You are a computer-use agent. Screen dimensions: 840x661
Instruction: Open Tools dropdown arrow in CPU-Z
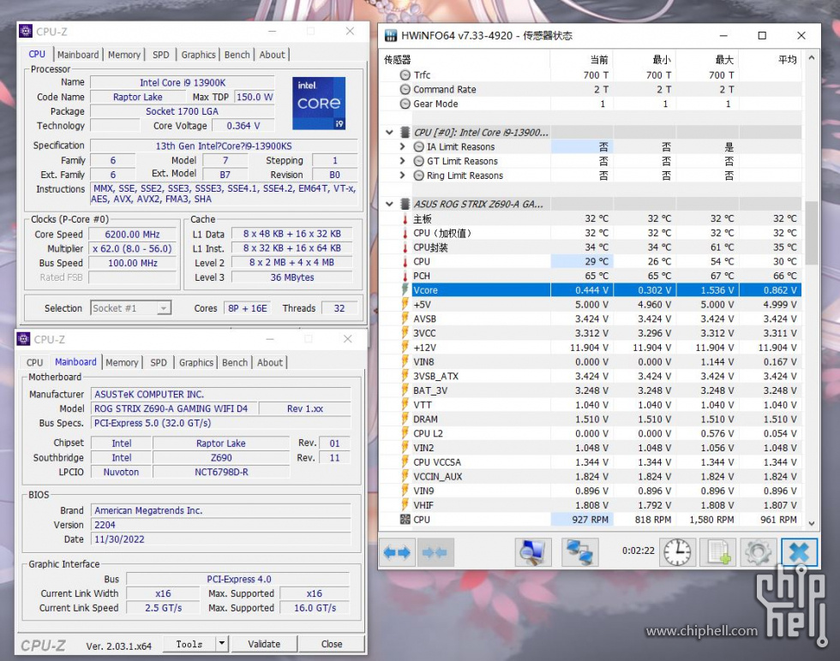click(222, 643)
